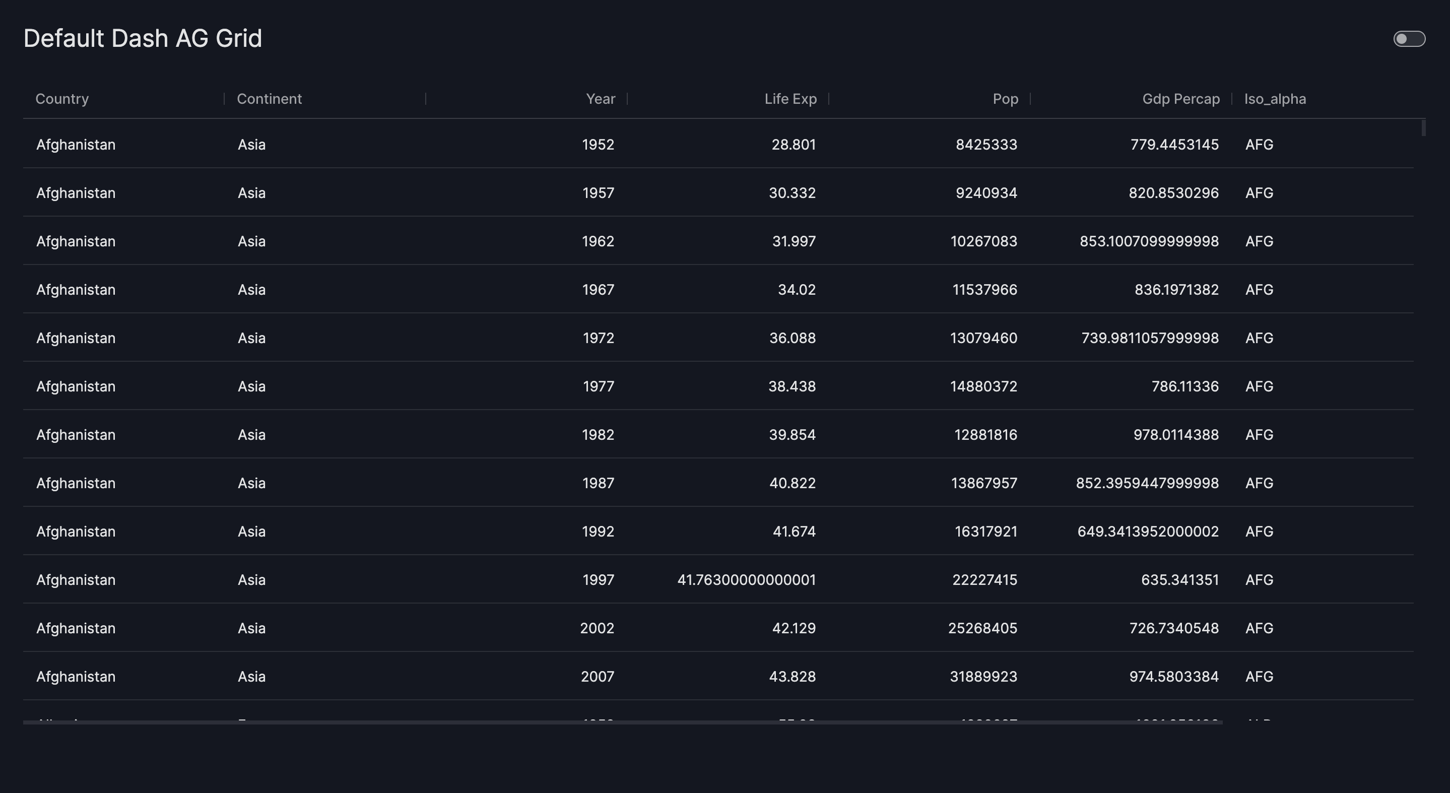
Task: Click the Year column header
Action: point(600,99)
